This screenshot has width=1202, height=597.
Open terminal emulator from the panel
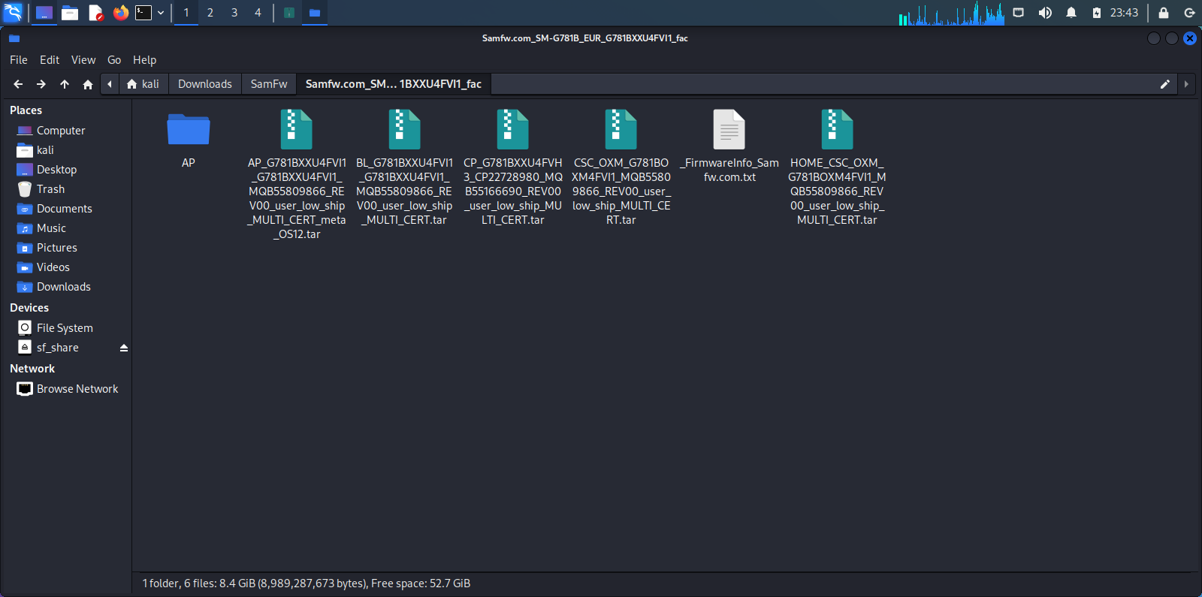[143, 13]
